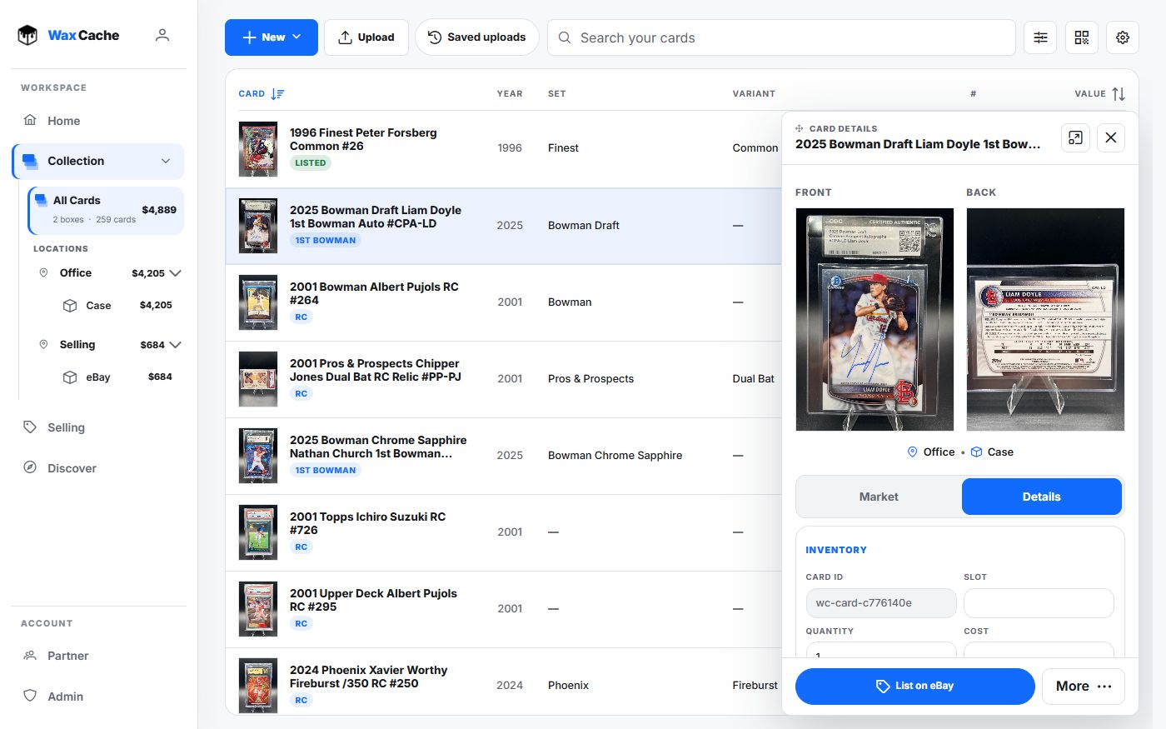Focus the Search your cards field
Image resolution: width=1166 pixels, height=729 pixels.
pyautogui.click(x=781, y=37)
